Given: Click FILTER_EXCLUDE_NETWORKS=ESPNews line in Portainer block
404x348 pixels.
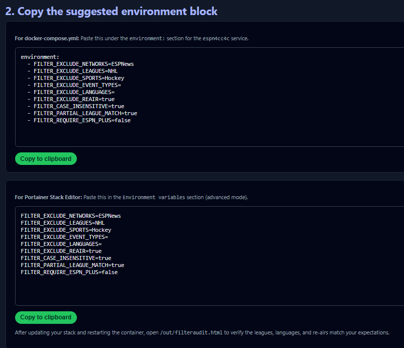Looking at the screenshot, I should point(70,216).
